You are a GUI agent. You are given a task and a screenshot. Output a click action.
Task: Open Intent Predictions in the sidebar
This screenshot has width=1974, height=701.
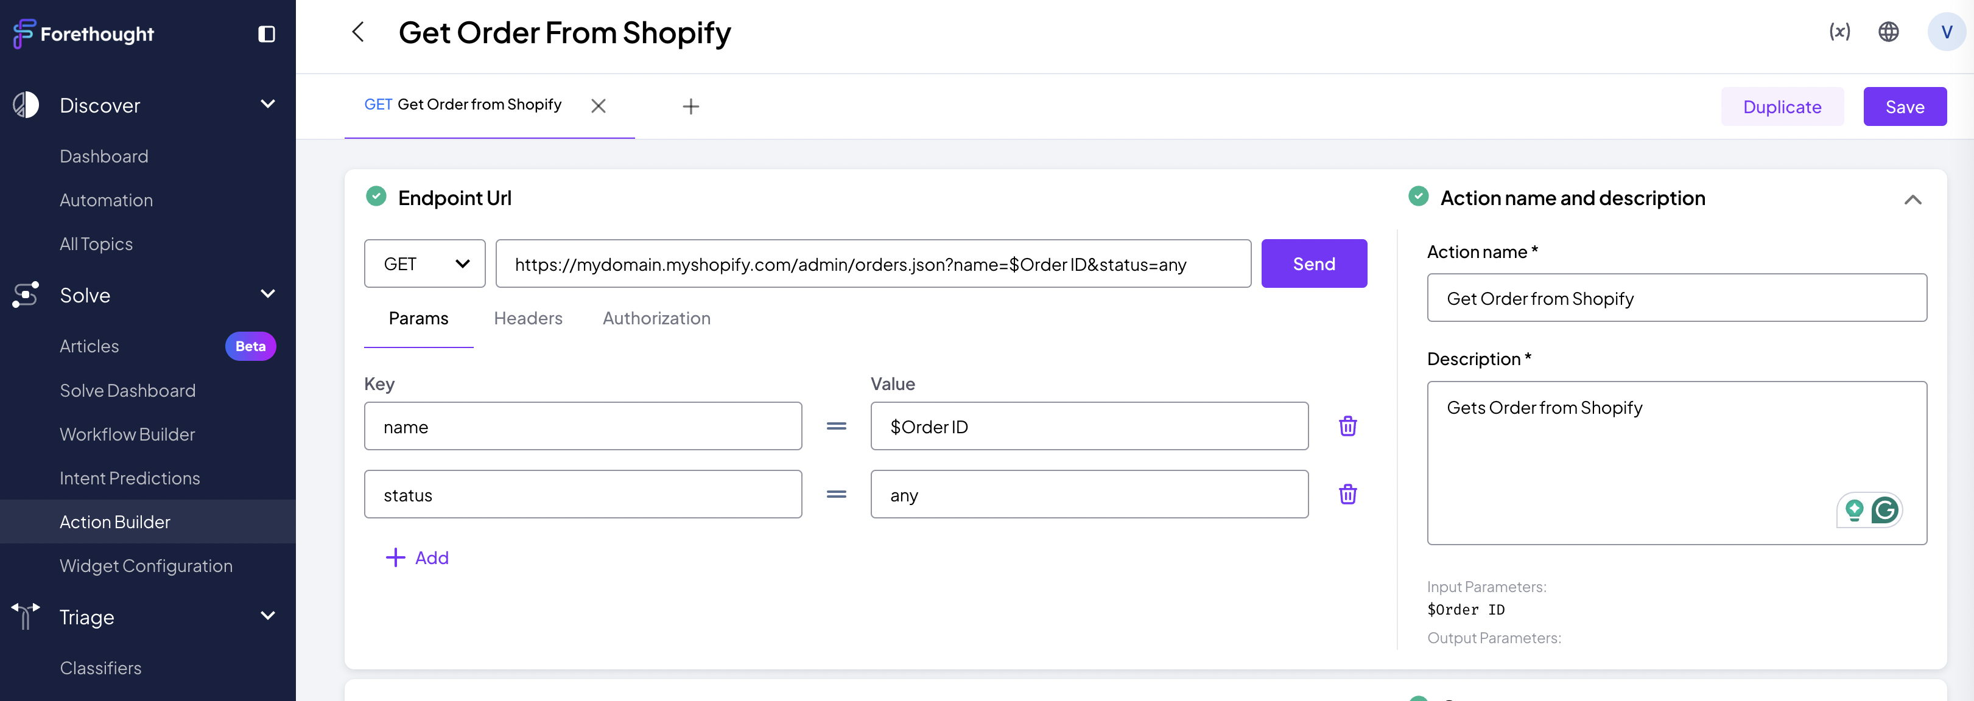pyautogui.click(x=130, y=478)
